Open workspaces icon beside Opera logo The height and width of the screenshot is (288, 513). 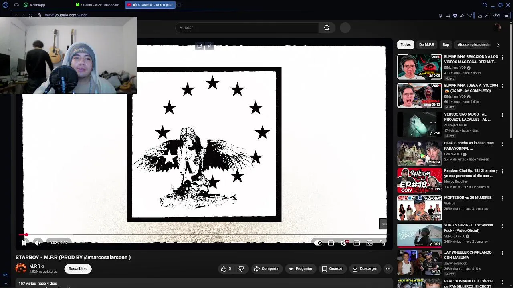tap(16, 5)
